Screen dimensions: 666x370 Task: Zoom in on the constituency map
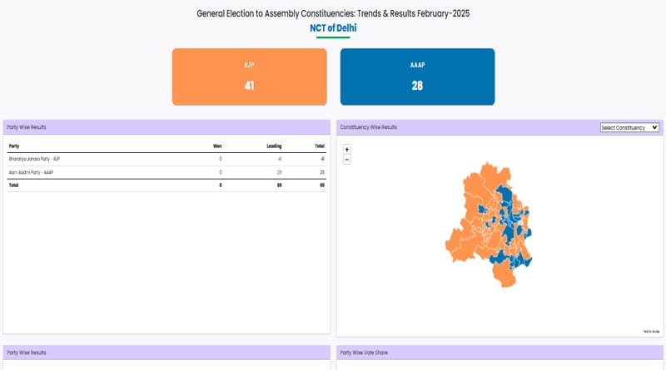(346, 150)
